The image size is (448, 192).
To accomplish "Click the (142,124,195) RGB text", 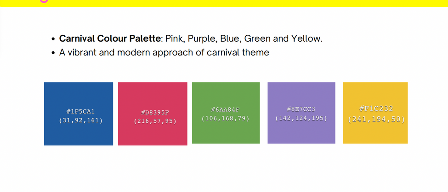I will click(301, 118).
